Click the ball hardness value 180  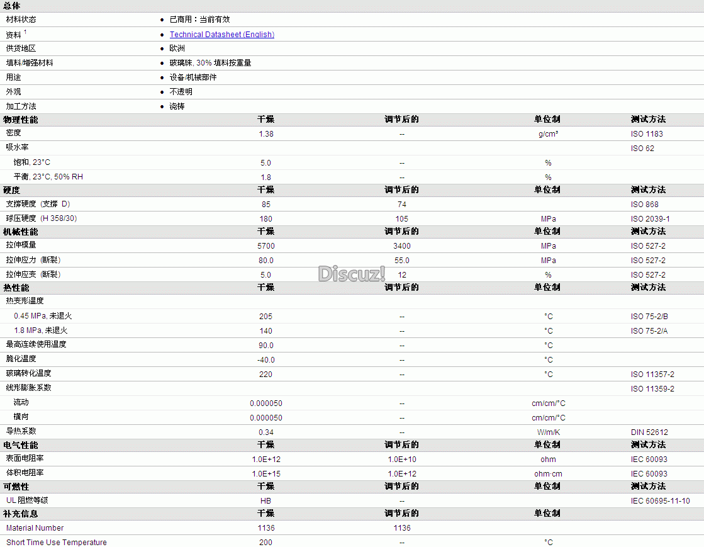[x=265, y=218]
